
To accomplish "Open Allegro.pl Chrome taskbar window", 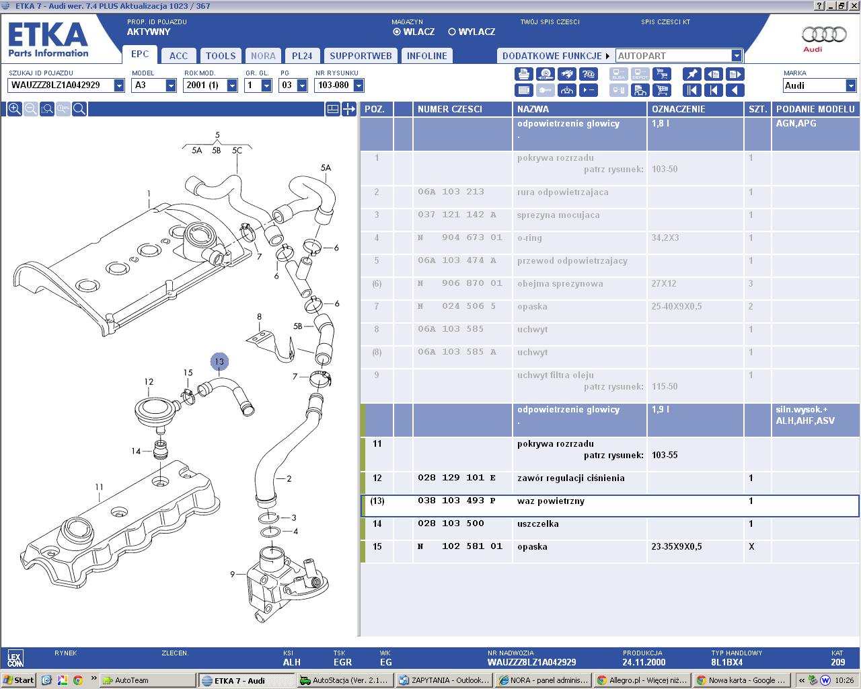I will coord(643,680).
